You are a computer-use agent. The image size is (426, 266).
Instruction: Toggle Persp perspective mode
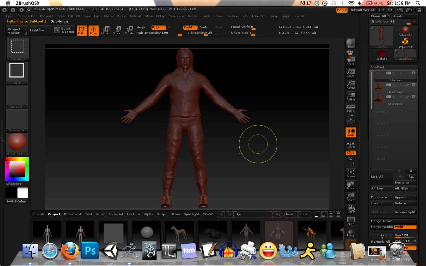click(351, 108)
